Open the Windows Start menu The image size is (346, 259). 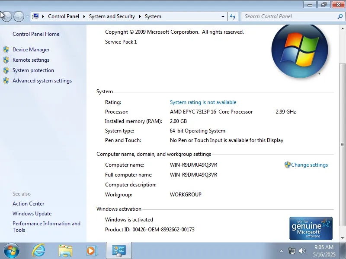12,251
